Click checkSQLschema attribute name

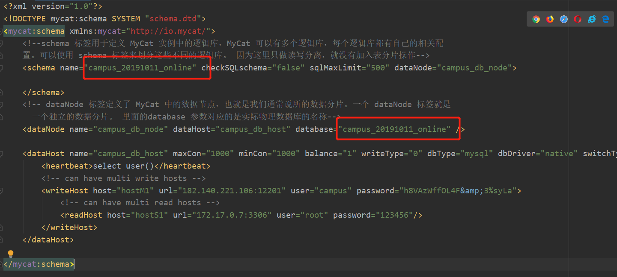point(234,68)
